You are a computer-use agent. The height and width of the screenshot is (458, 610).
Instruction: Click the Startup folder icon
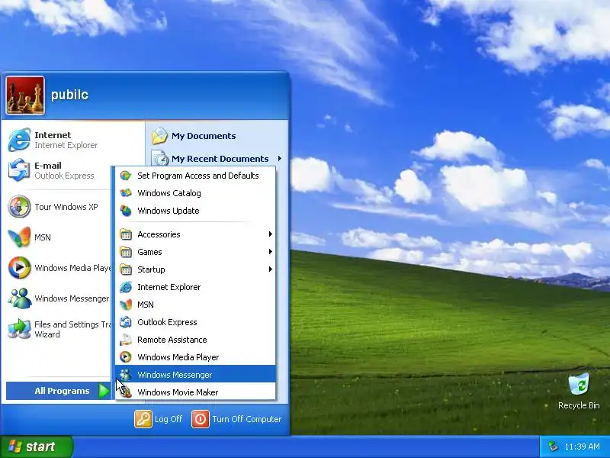point(126,269)
